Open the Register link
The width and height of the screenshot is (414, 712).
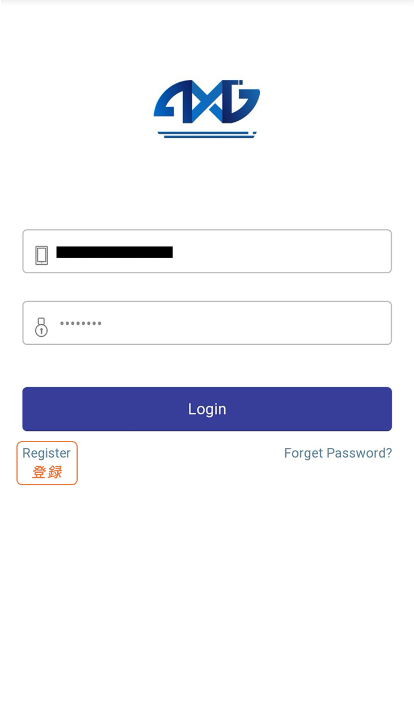coord(47,453)
